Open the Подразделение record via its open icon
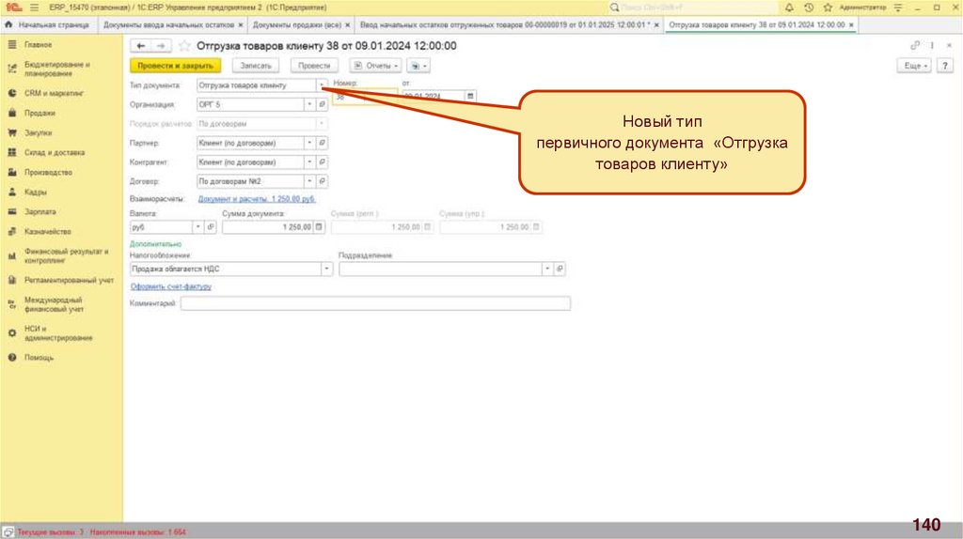 (x=560, y=269)
